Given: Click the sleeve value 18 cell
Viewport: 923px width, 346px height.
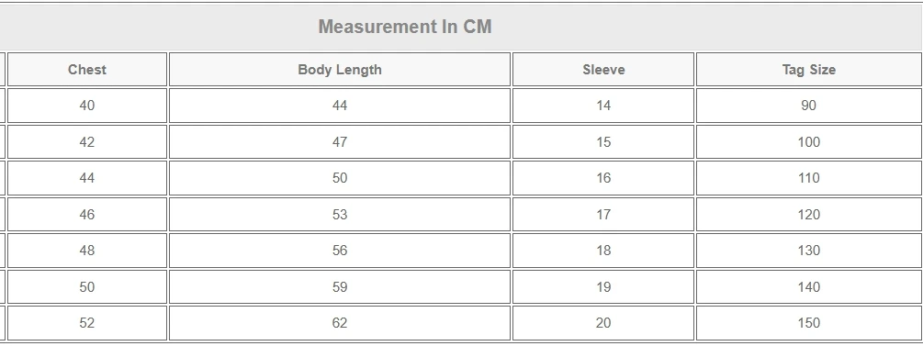Looking at the screenshot, I should pyautogui.click(x=603, y=250).
